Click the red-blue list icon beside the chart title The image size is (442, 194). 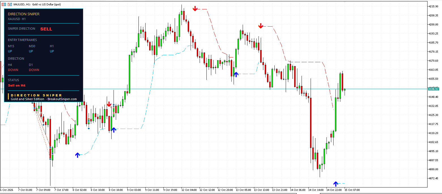click(x=4, y=4)
